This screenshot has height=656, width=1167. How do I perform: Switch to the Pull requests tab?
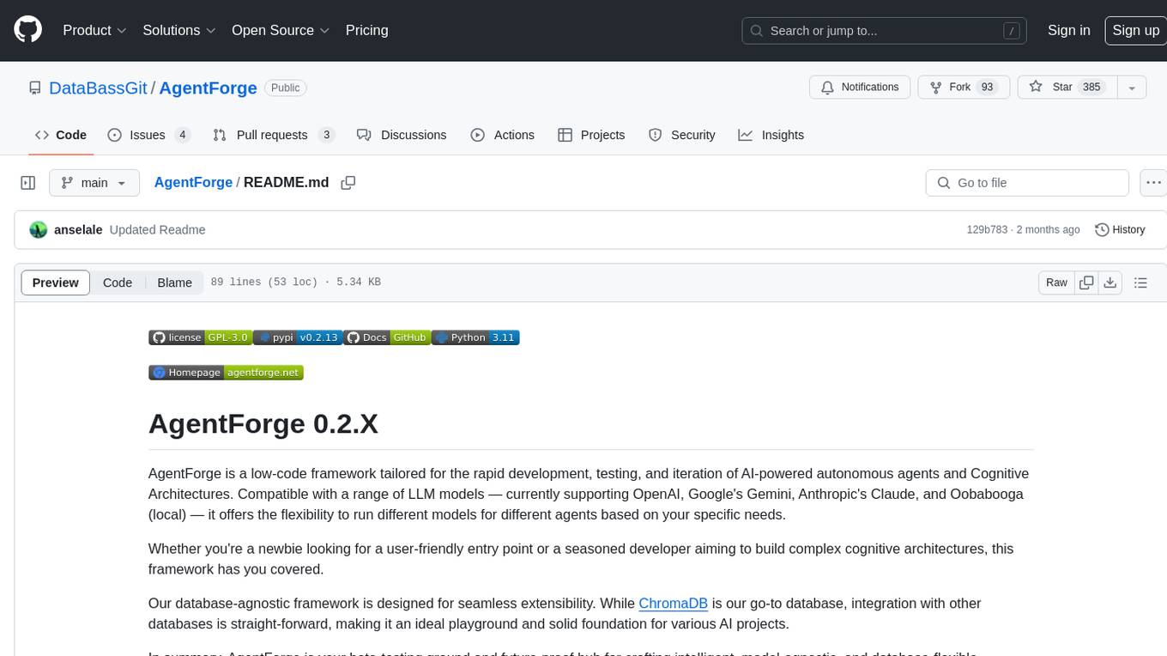pyautogui.click(x=273, y=135)
